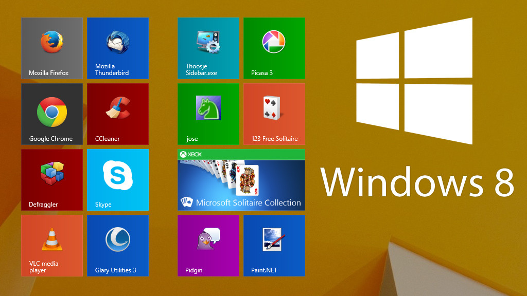Launch Glary Utilities 3 tile
Viewport: 527px width, 296px height.
point(118,246)
